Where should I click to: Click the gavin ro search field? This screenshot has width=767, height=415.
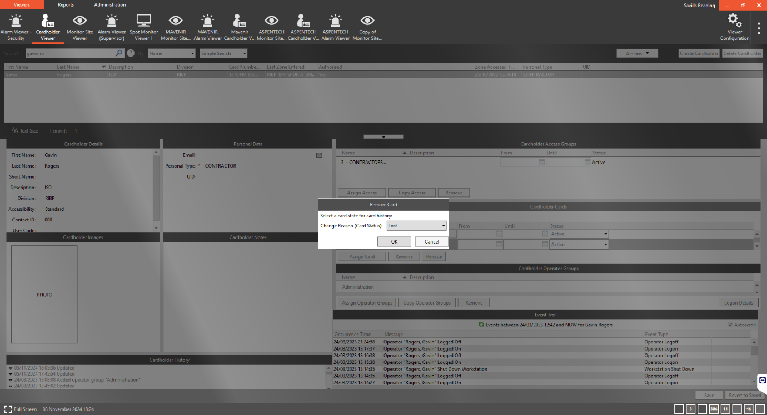[x=69, y=53]
